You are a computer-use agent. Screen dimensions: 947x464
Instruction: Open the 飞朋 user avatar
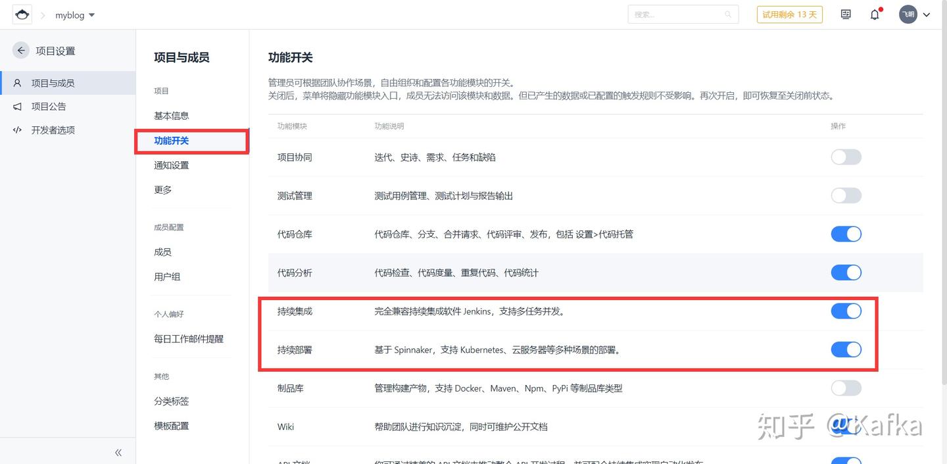(908, 14)
